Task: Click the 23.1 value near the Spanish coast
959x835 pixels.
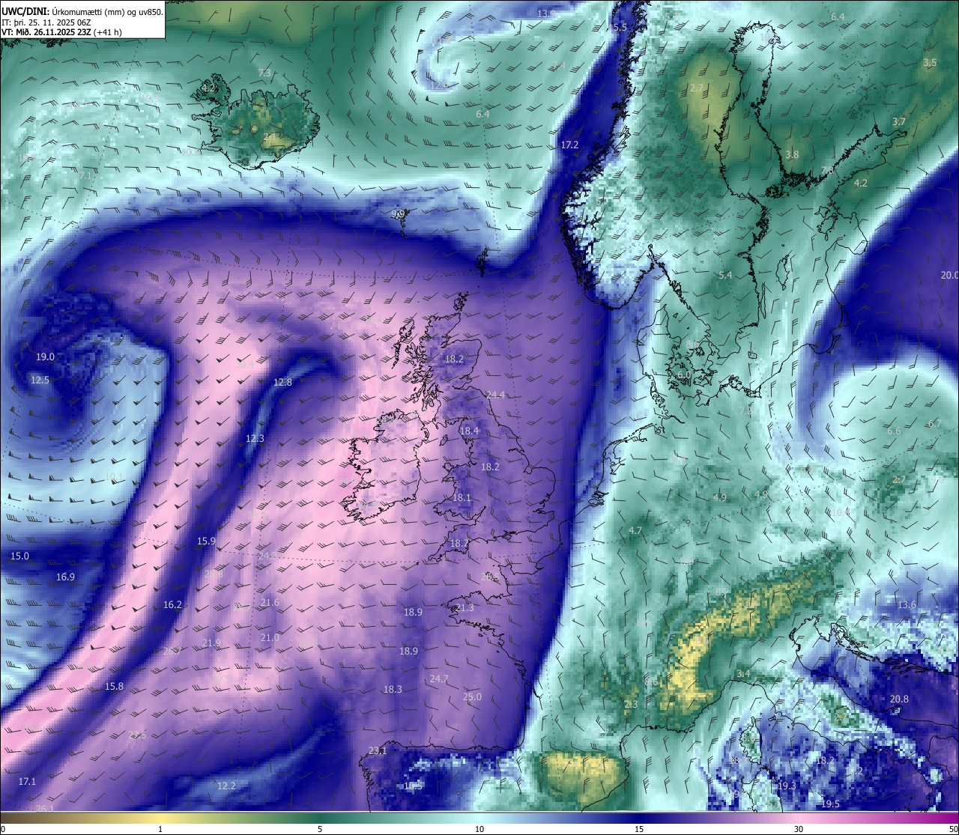Action: (x=378, y=751)
